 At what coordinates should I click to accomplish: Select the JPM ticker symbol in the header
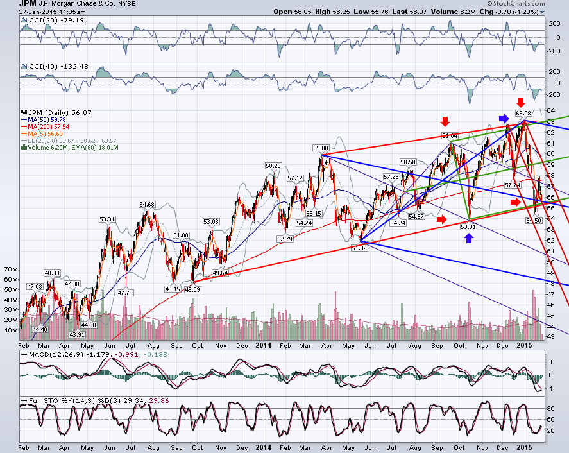[x=28, y=4]
